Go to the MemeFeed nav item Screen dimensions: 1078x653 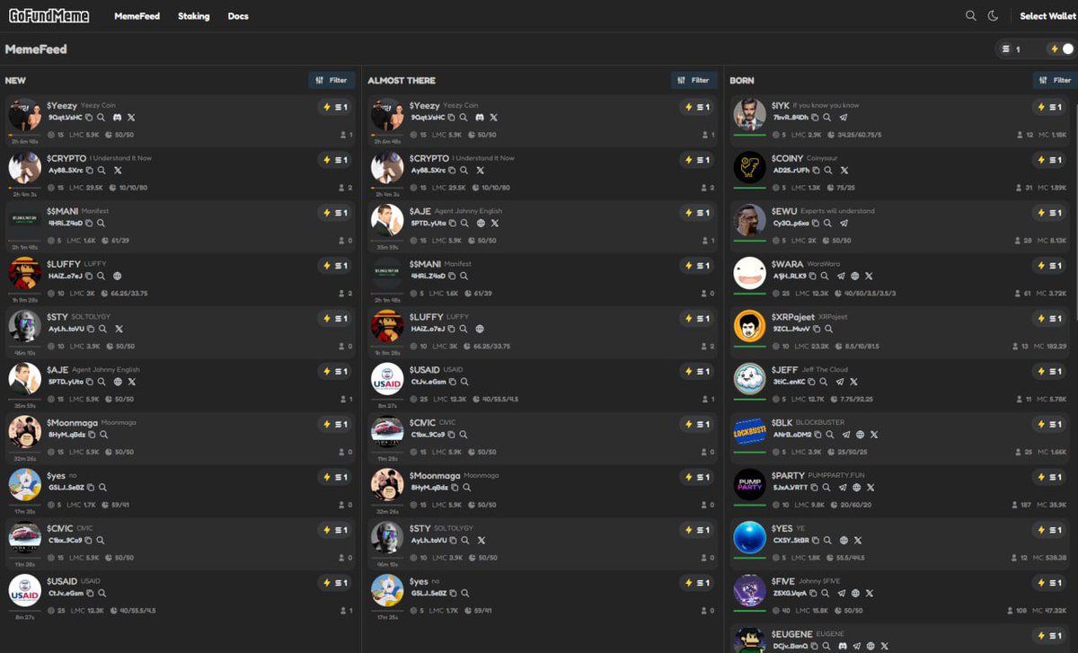[x=137, y=16]
